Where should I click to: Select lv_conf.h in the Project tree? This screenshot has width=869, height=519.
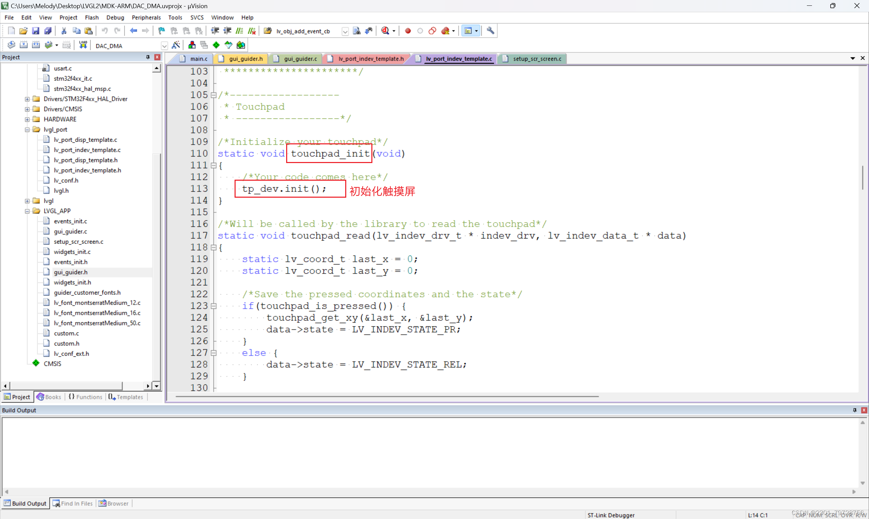click(x=66, y=180)
